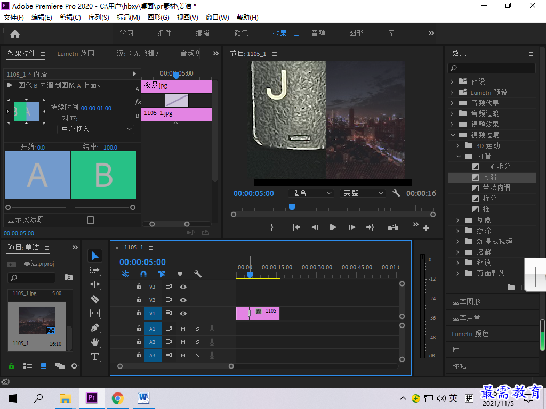The image size is (546, 409).
Task: Toggle V2 track output eye
Action: tap(183, 300)
